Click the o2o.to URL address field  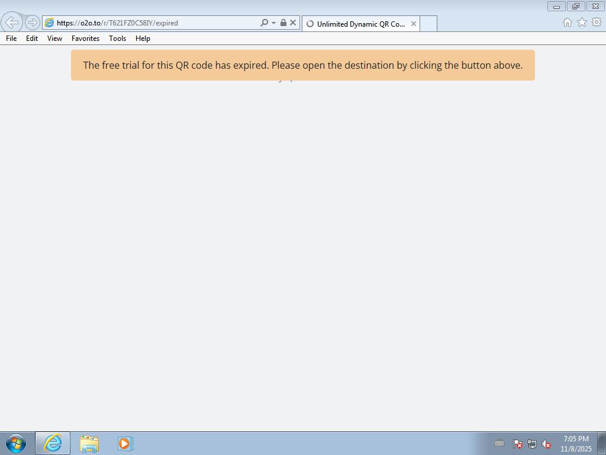(154, 23)
